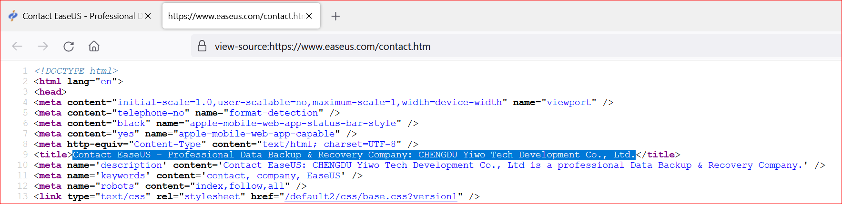Click line number 9
Image resolution: width=842 pixels, height=204 pixels.
coord(25,155)
